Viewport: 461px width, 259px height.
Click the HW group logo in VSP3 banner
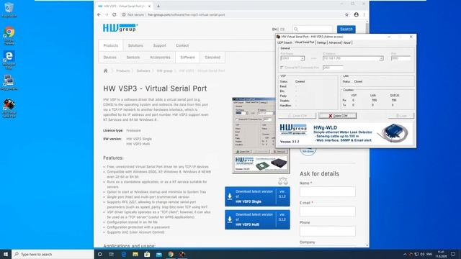(x=293, y=129)
